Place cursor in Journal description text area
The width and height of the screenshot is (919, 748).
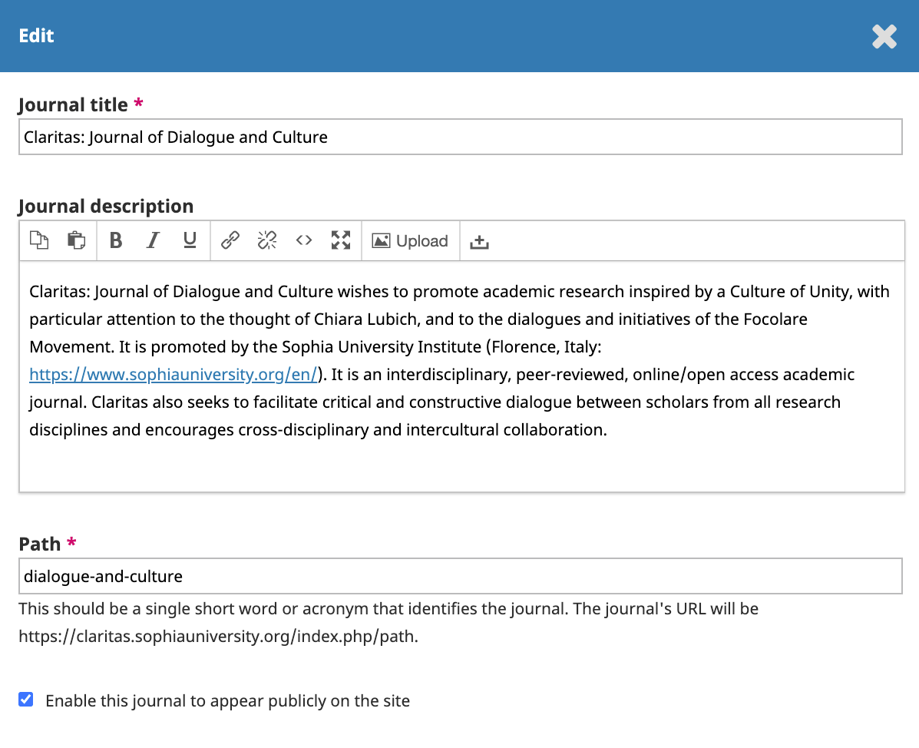pyautogui.click(x=462, y=376)
